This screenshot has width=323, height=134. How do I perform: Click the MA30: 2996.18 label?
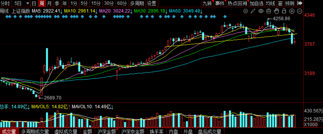[x=151, y=11]
